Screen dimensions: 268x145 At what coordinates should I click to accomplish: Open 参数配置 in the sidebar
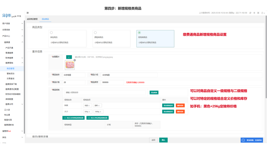(x=9, y=99)
